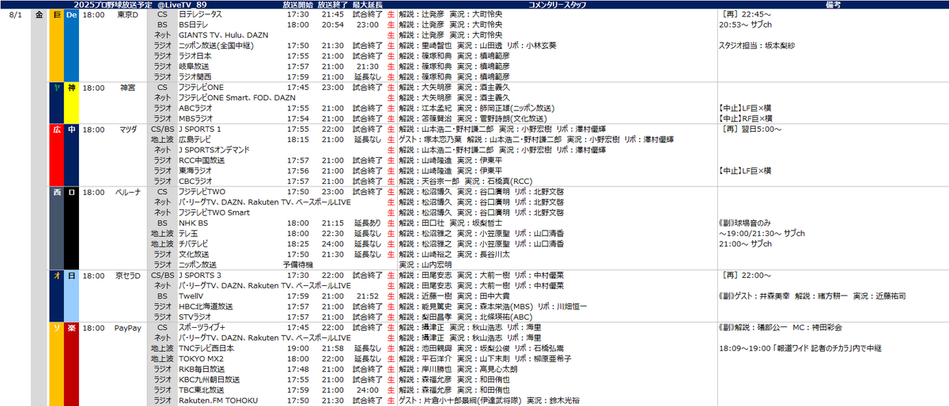
Task: Select the 広島テレビ channel cell
Action: (x=195, y=139)
